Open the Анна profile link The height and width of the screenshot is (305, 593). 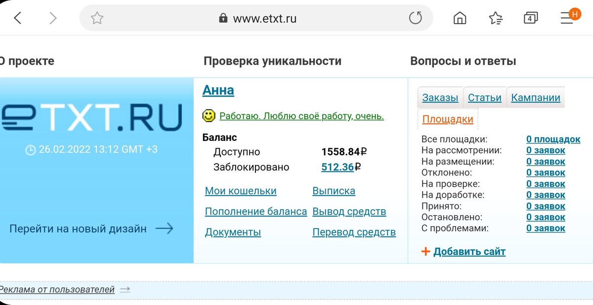coord(218,91)
